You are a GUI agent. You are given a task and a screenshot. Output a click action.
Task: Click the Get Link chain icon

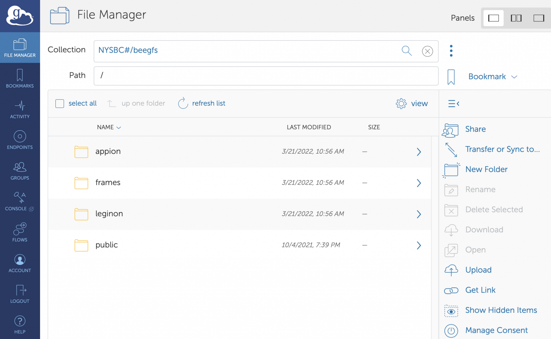(x=451, y=290)
